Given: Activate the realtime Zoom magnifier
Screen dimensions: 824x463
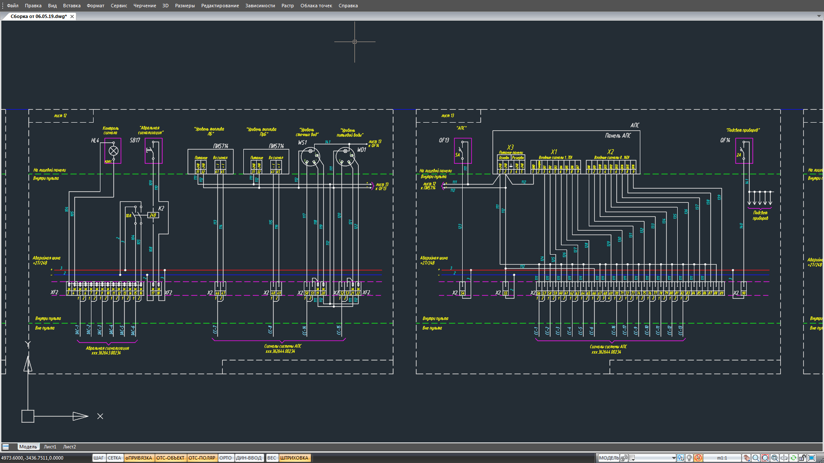Looking at the screenshot, I should [x=756, y=458].
